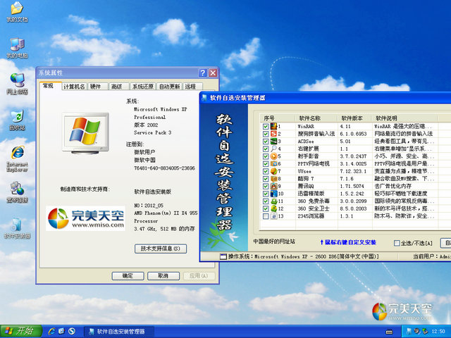The image size is (451, 338).
Task: Click version cell 3.7.0.2437
Action: click(353, 156)
